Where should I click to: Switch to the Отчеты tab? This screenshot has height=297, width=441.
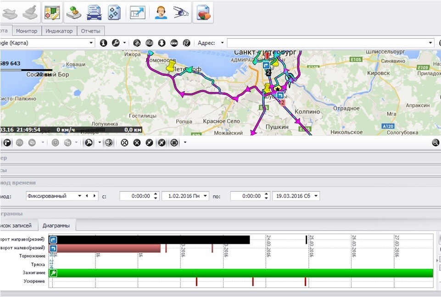[x=90, y=31]
